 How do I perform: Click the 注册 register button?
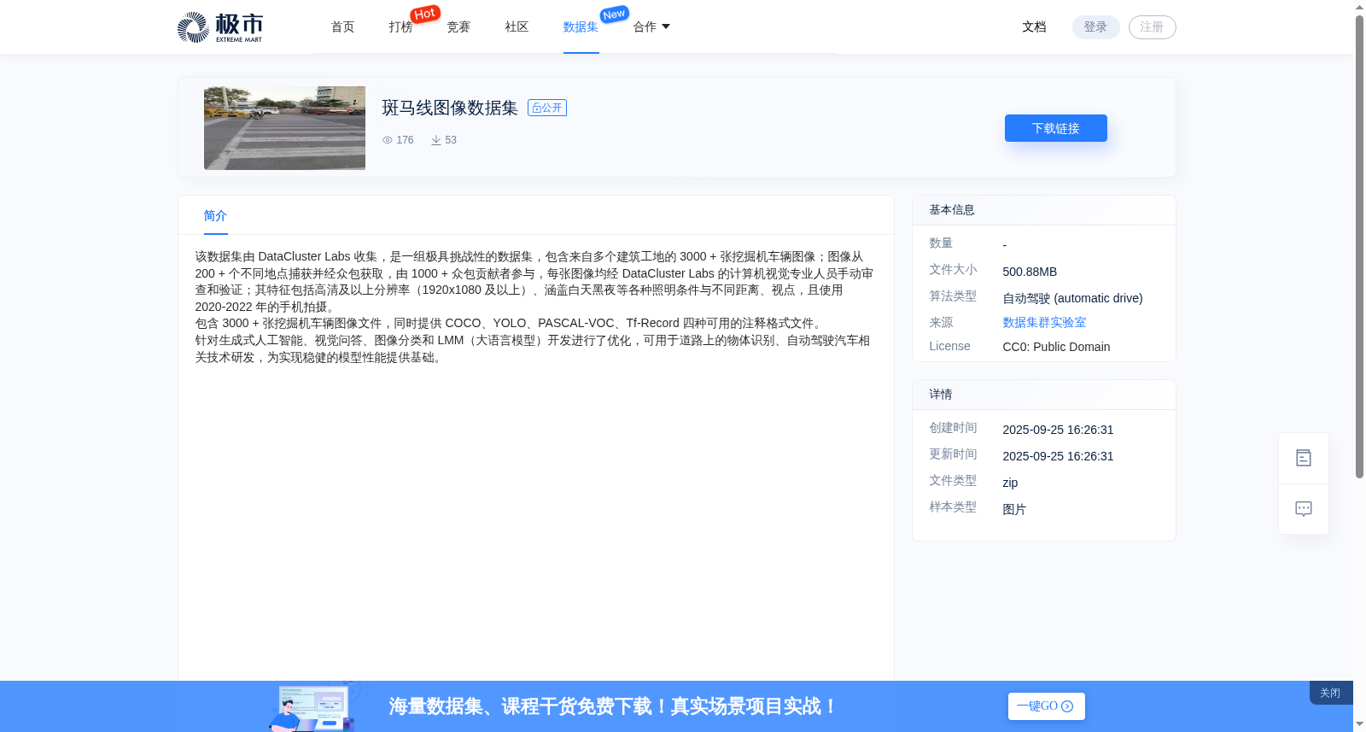(x=1152, y=27)
